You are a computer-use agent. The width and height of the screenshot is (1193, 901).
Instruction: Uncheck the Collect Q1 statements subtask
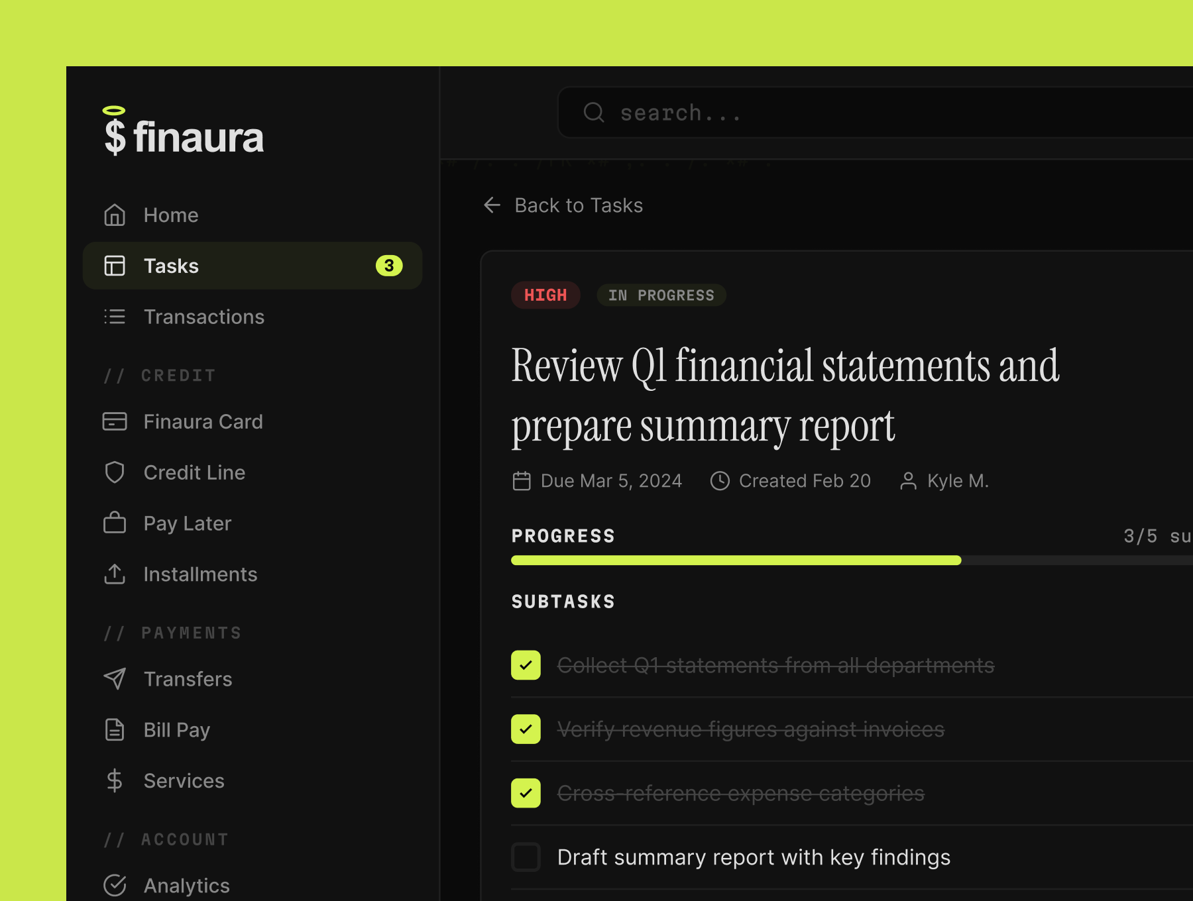pyautogui.click(x=526, y=665)
